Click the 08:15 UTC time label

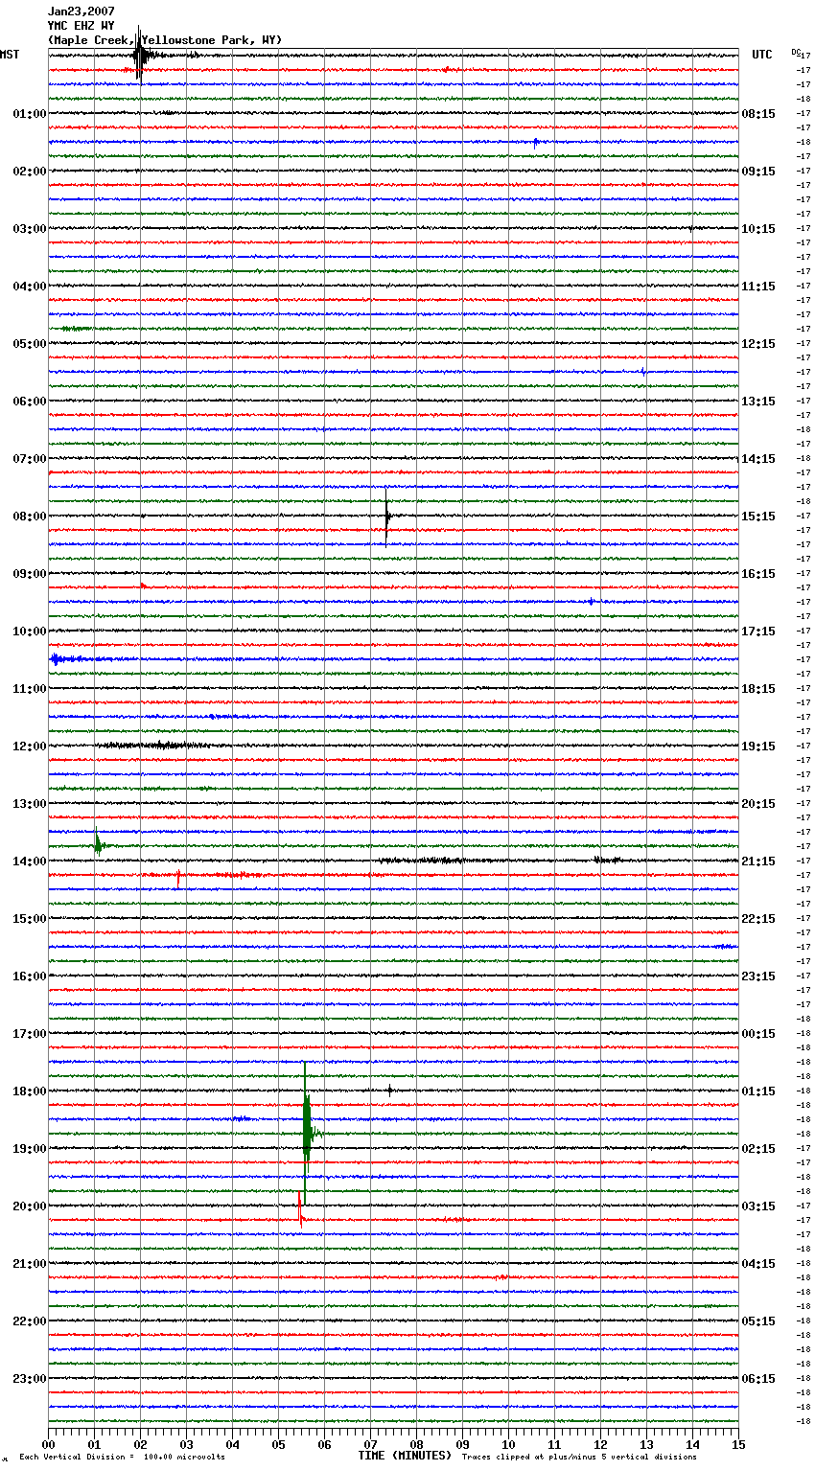click(x=758, y=114)
